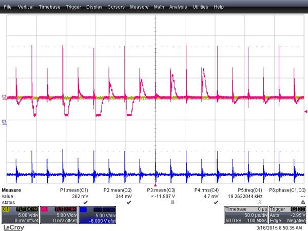Open the Measure menu
This screenshot has width=308, height=231.
(x=139, y=7)
